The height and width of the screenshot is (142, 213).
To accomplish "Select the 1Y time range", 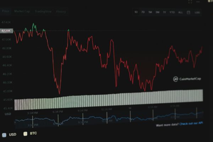I will (x=164, y=12).
